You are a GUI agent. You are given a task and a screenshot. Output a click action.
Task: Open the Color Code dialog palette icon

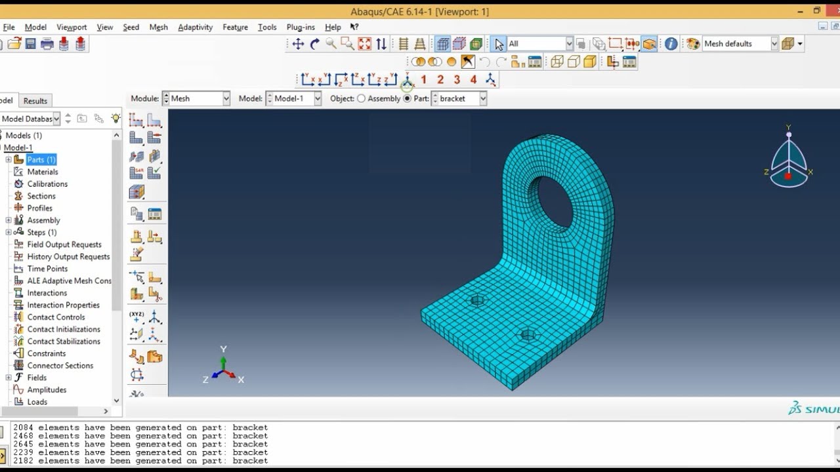tap(693, 44)
